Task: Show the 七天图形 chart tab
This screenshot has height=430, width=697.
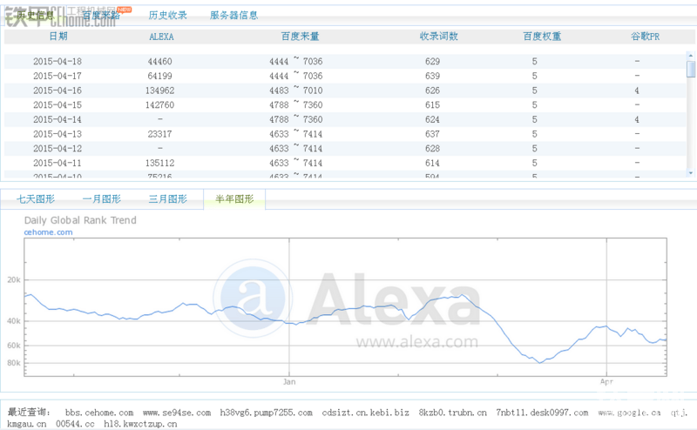Action: pyautogui.click(x=36, y=199)
